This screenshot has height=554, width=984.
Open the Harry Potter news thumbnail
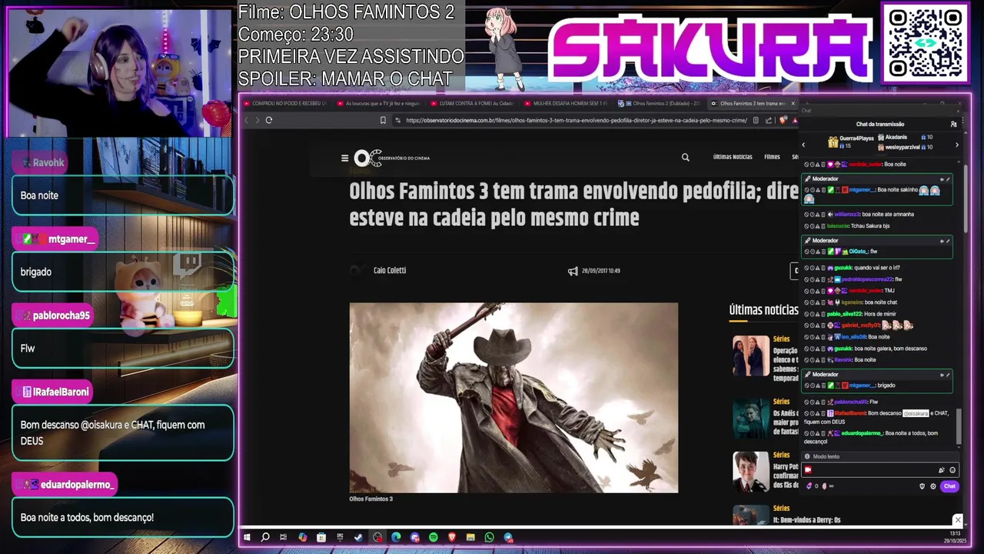click(x=750, y=472)
